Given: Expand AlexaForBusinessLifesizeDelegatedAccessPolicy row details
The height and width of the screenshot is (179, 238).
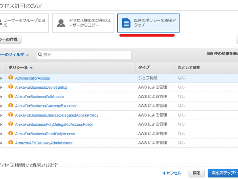Looking at the screenshot, I should click(x=1, y=115).
